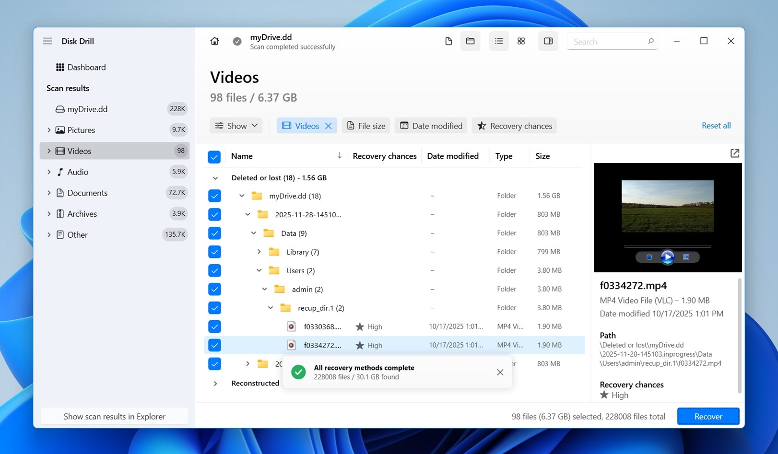Open the Recovery chances filter

click(514, 126)
